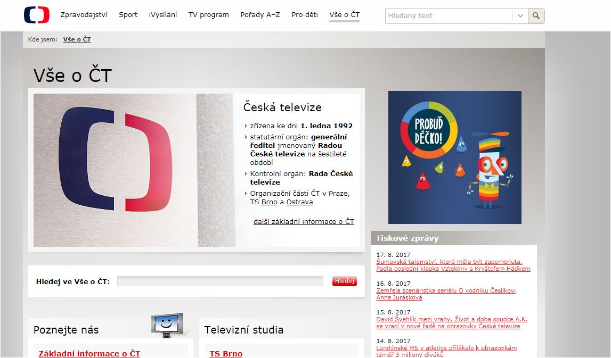The image size is (611, 358).
Task: Click the Hledaný text search field
Action: (449, 16)
